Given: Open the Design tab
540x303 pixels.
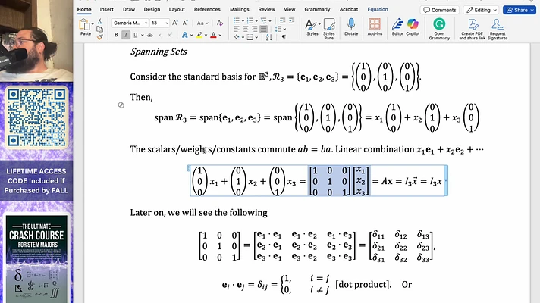Looking at the screenshot, I should pyautogui.click(x=152, y=9).
